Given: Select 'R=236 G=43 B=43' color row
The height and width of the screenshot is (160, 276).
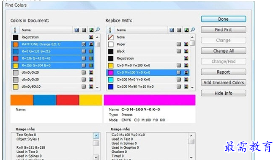Looking at the screenshot, I should click(x=53, y=58).
